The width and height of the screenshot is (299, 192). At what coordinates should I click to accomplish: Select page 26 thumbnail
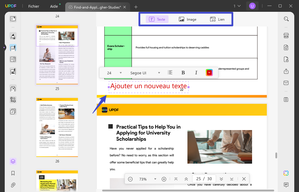57,127
